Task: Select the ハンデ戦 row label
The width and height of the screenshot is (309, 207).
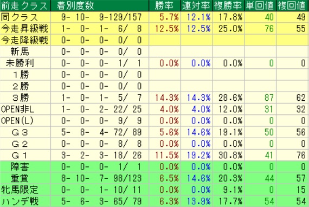Action: [25, 201]
